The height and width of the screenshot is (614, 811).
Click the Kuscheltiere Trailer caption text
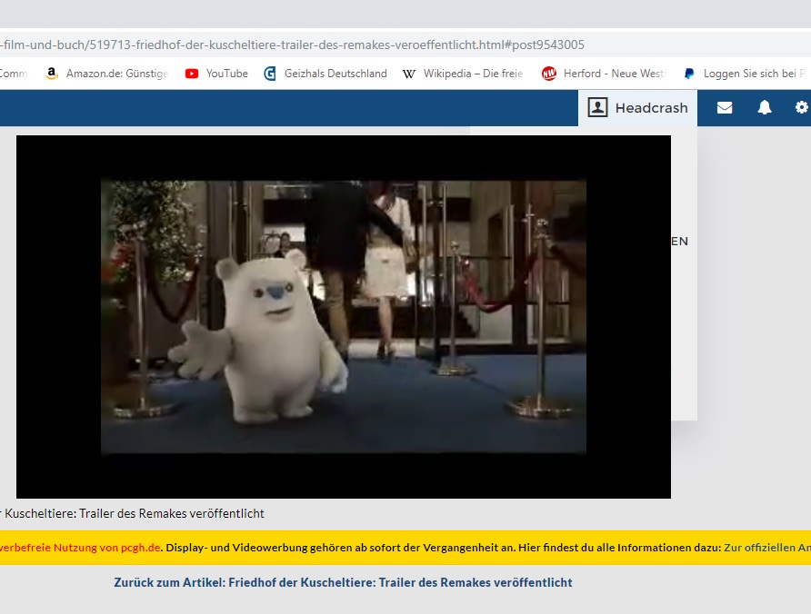tap(134, 514)
